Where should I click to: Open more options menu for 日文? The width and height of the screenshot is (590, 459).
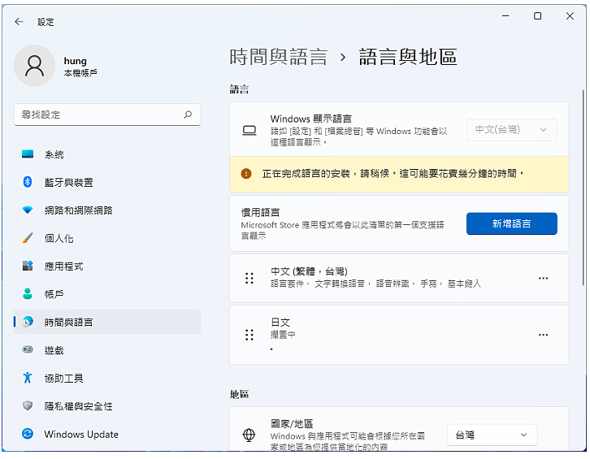coord(543,335)
